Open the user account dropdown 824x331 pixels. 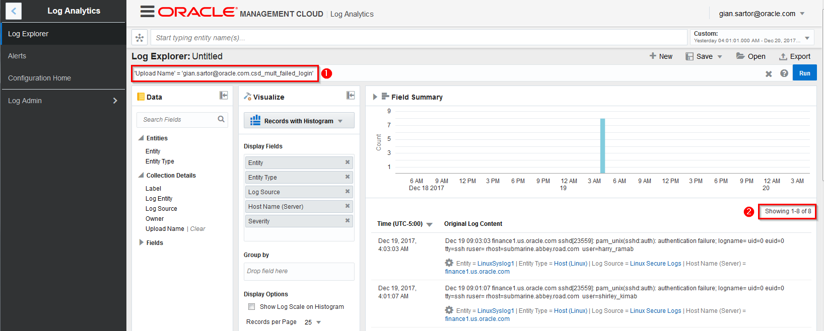click(802, 14)
